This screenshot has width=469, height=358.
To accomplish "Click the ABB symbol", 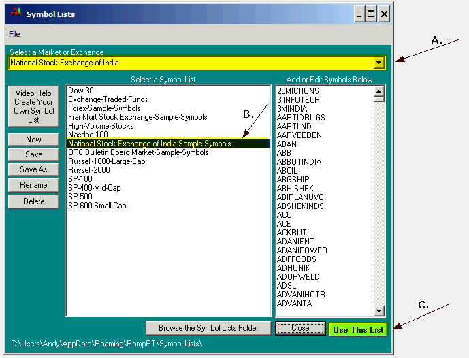I will pyautogui.click(x=284, y=153).
